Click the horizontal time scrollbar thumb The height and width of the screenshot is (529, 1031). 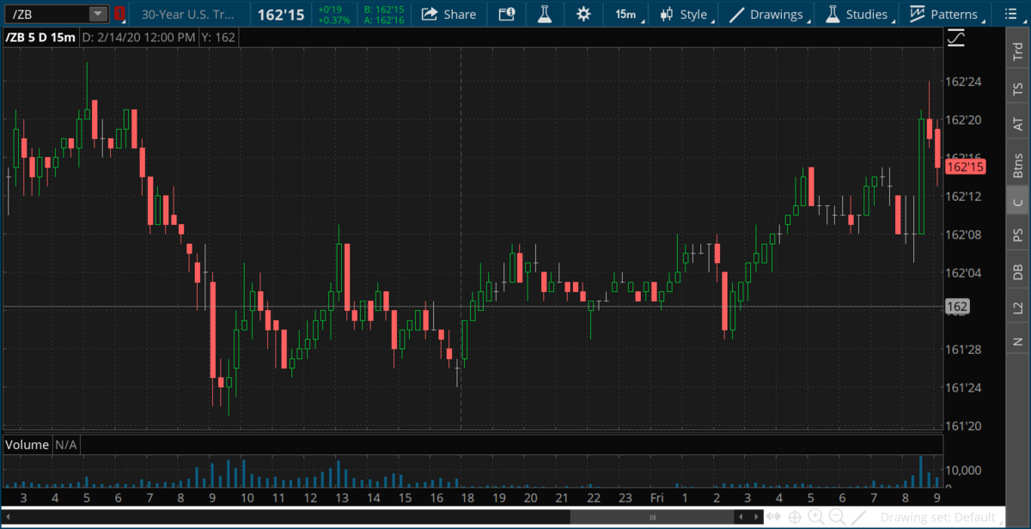653,517
